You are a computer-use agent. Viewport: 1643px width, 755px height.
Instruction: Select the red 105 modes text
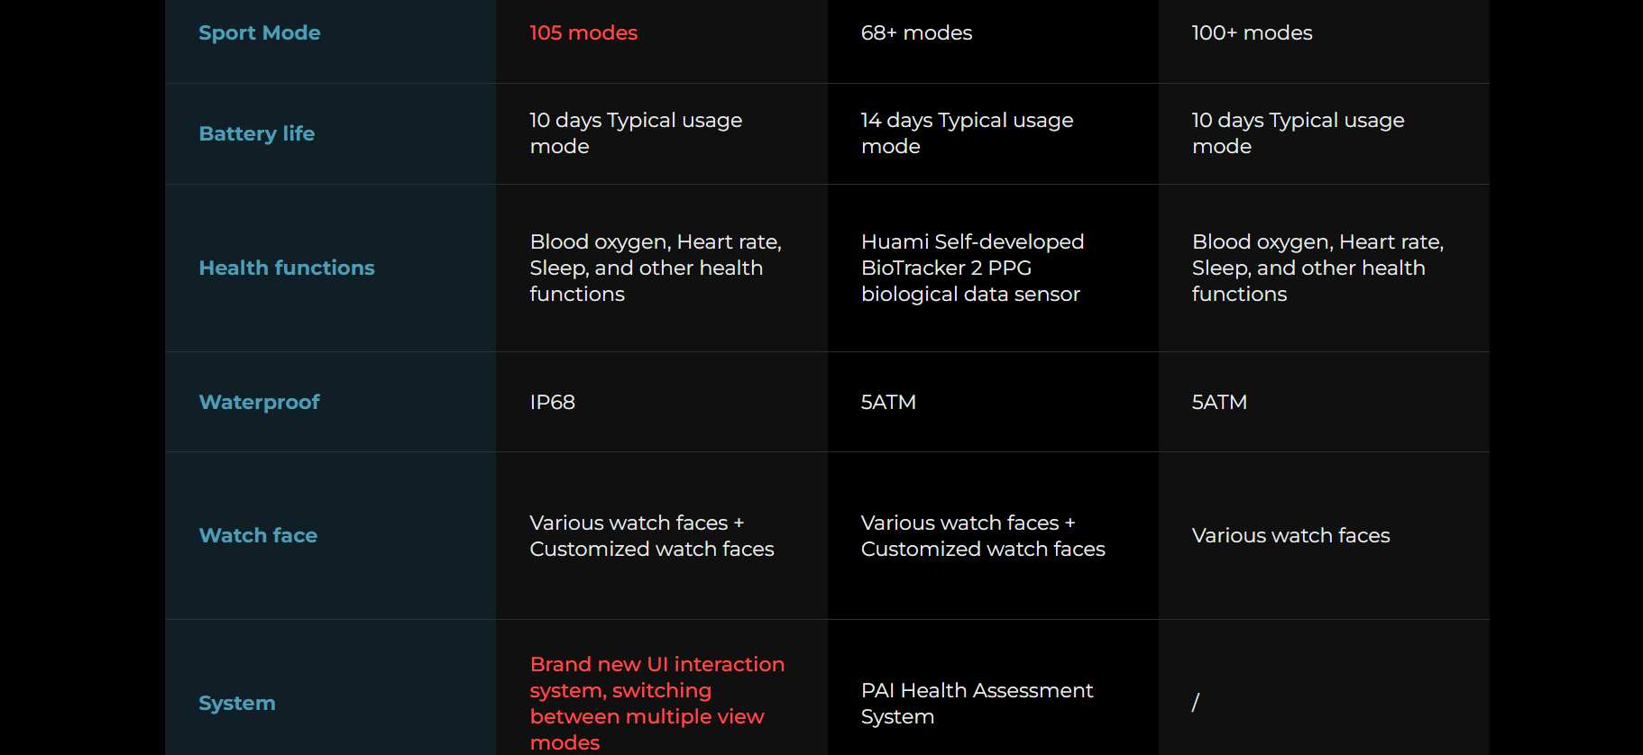click(583, 33)
